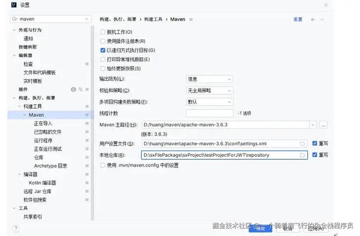Click project icon on 构建工具 row
Viewport: 360px width, 236px height.
pos(87,106)
